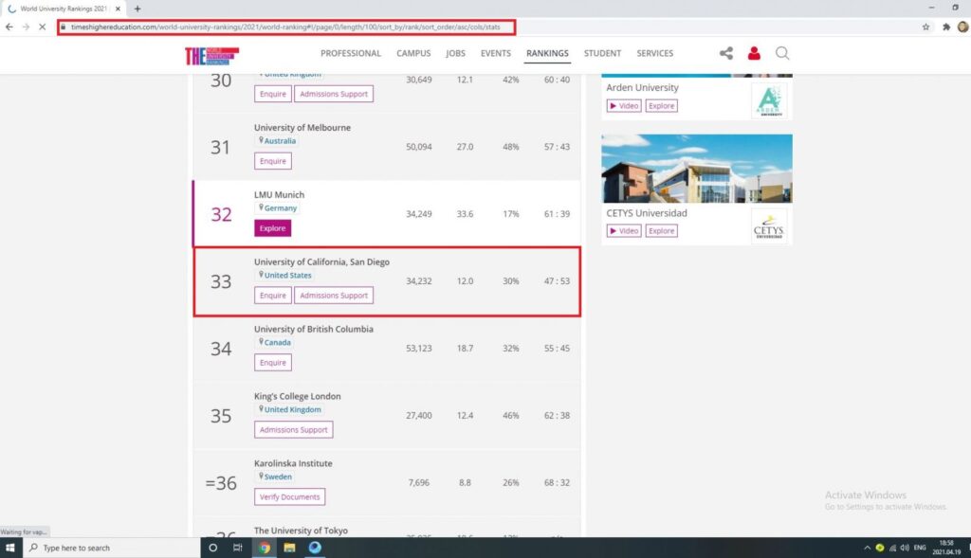Click Explore button for LMU Munich

point(272,228)
